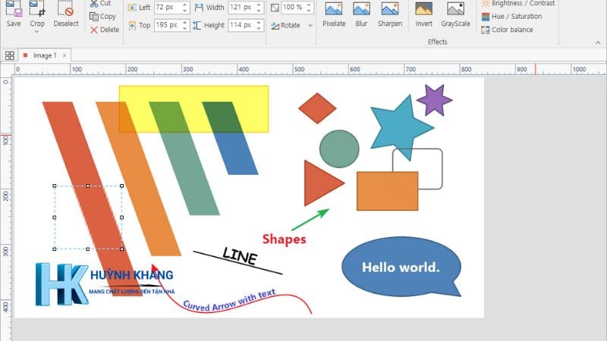This screenshot has width=607, height=341.
Task: Click the Left position icon
Action: click(x=132, y=8)
